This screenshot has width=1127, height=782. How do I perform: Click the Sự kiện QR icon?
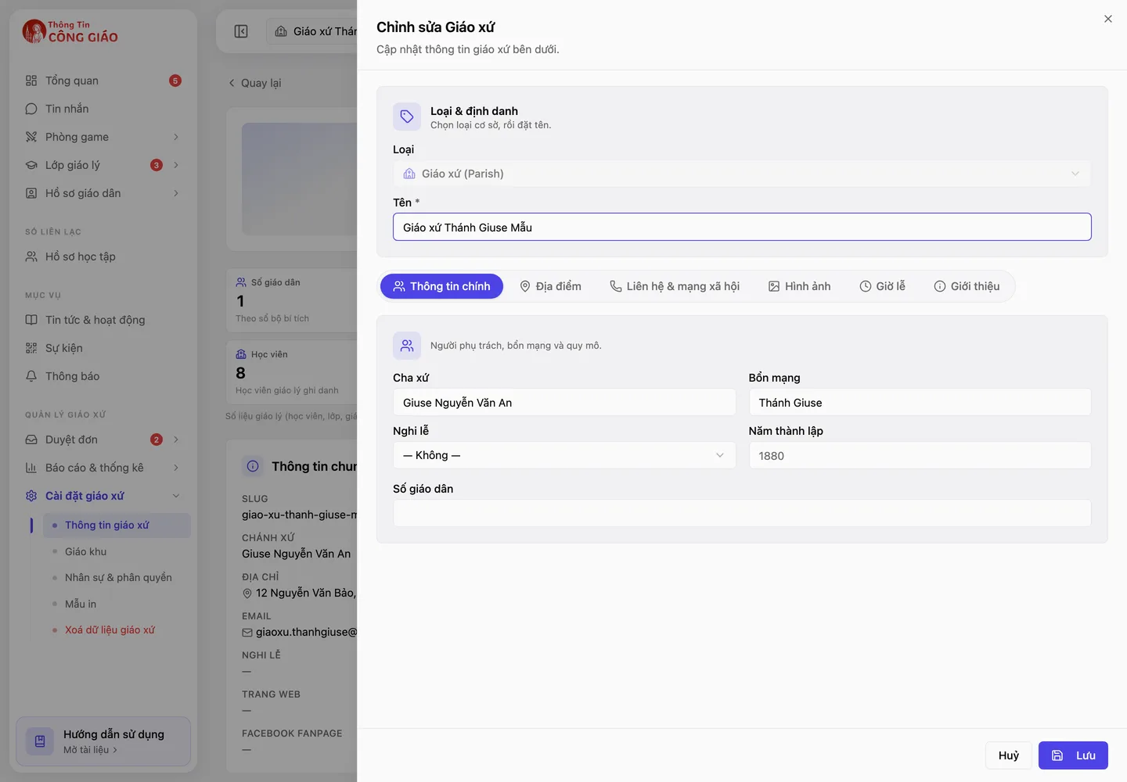[31, 348]
